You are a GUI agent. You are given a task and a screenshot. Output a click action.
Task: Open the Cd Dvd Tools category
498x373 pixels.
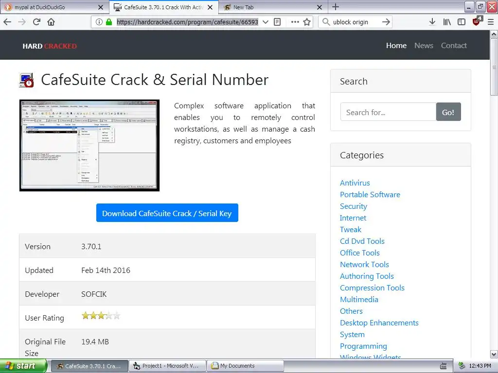362,241
